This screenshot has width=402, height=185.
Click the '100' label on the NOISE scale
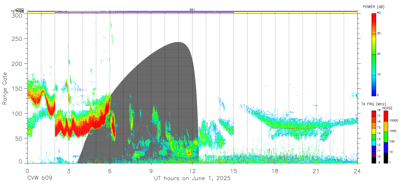(392, 141)
